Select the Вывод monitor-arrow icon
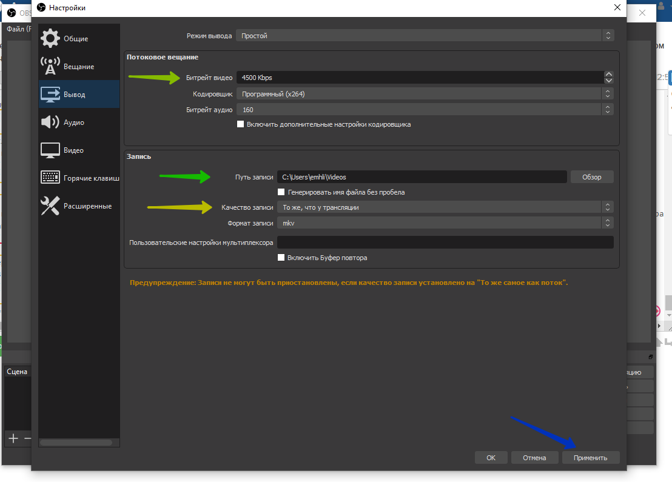This screenshot has width=672, height=482. click(50, 95)
